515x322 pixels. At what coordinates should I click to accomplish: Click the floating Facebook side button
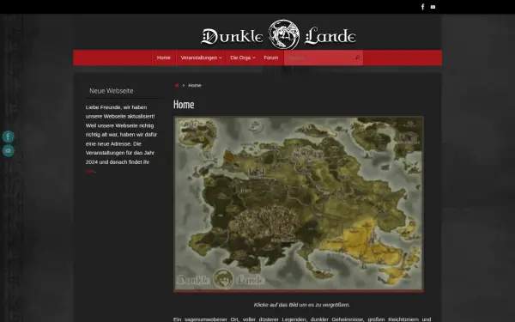(9, 137)
